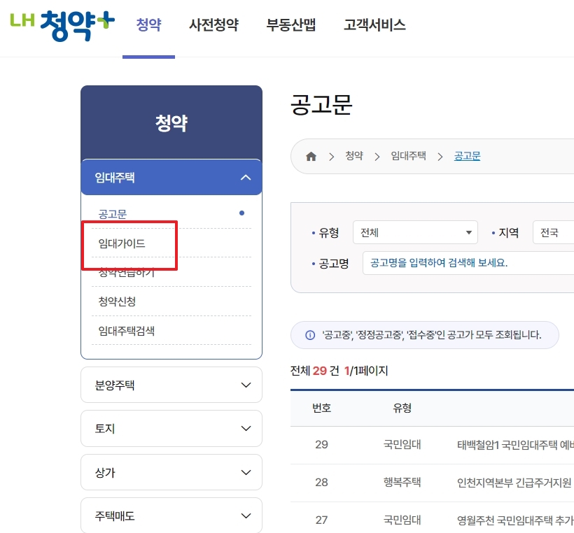Expand the 토지 section
This screenshot has height=533, width=574.
point(171,428)
